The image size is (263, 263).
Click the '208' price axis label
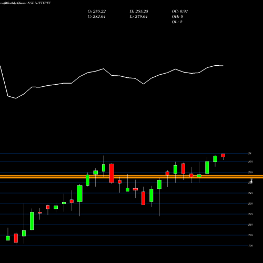coord(250,235)
